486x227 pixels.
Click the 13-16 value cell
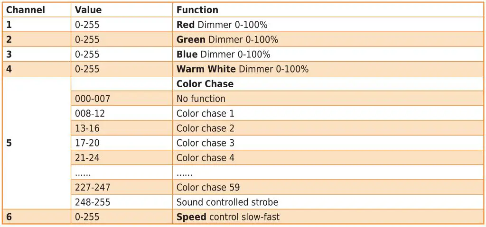[87, 128]
